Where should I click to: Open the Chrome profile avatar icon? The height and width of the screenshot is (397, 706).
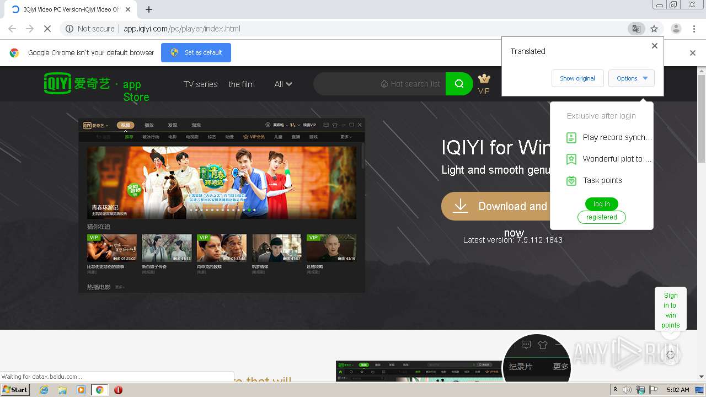676,29
